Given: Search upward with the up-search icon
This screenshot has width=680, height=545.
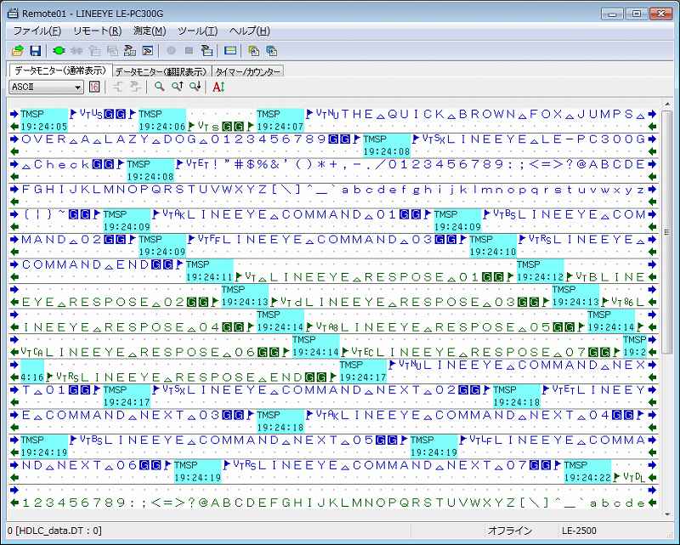Looking at the screenshot, I should tap(178, 86).
